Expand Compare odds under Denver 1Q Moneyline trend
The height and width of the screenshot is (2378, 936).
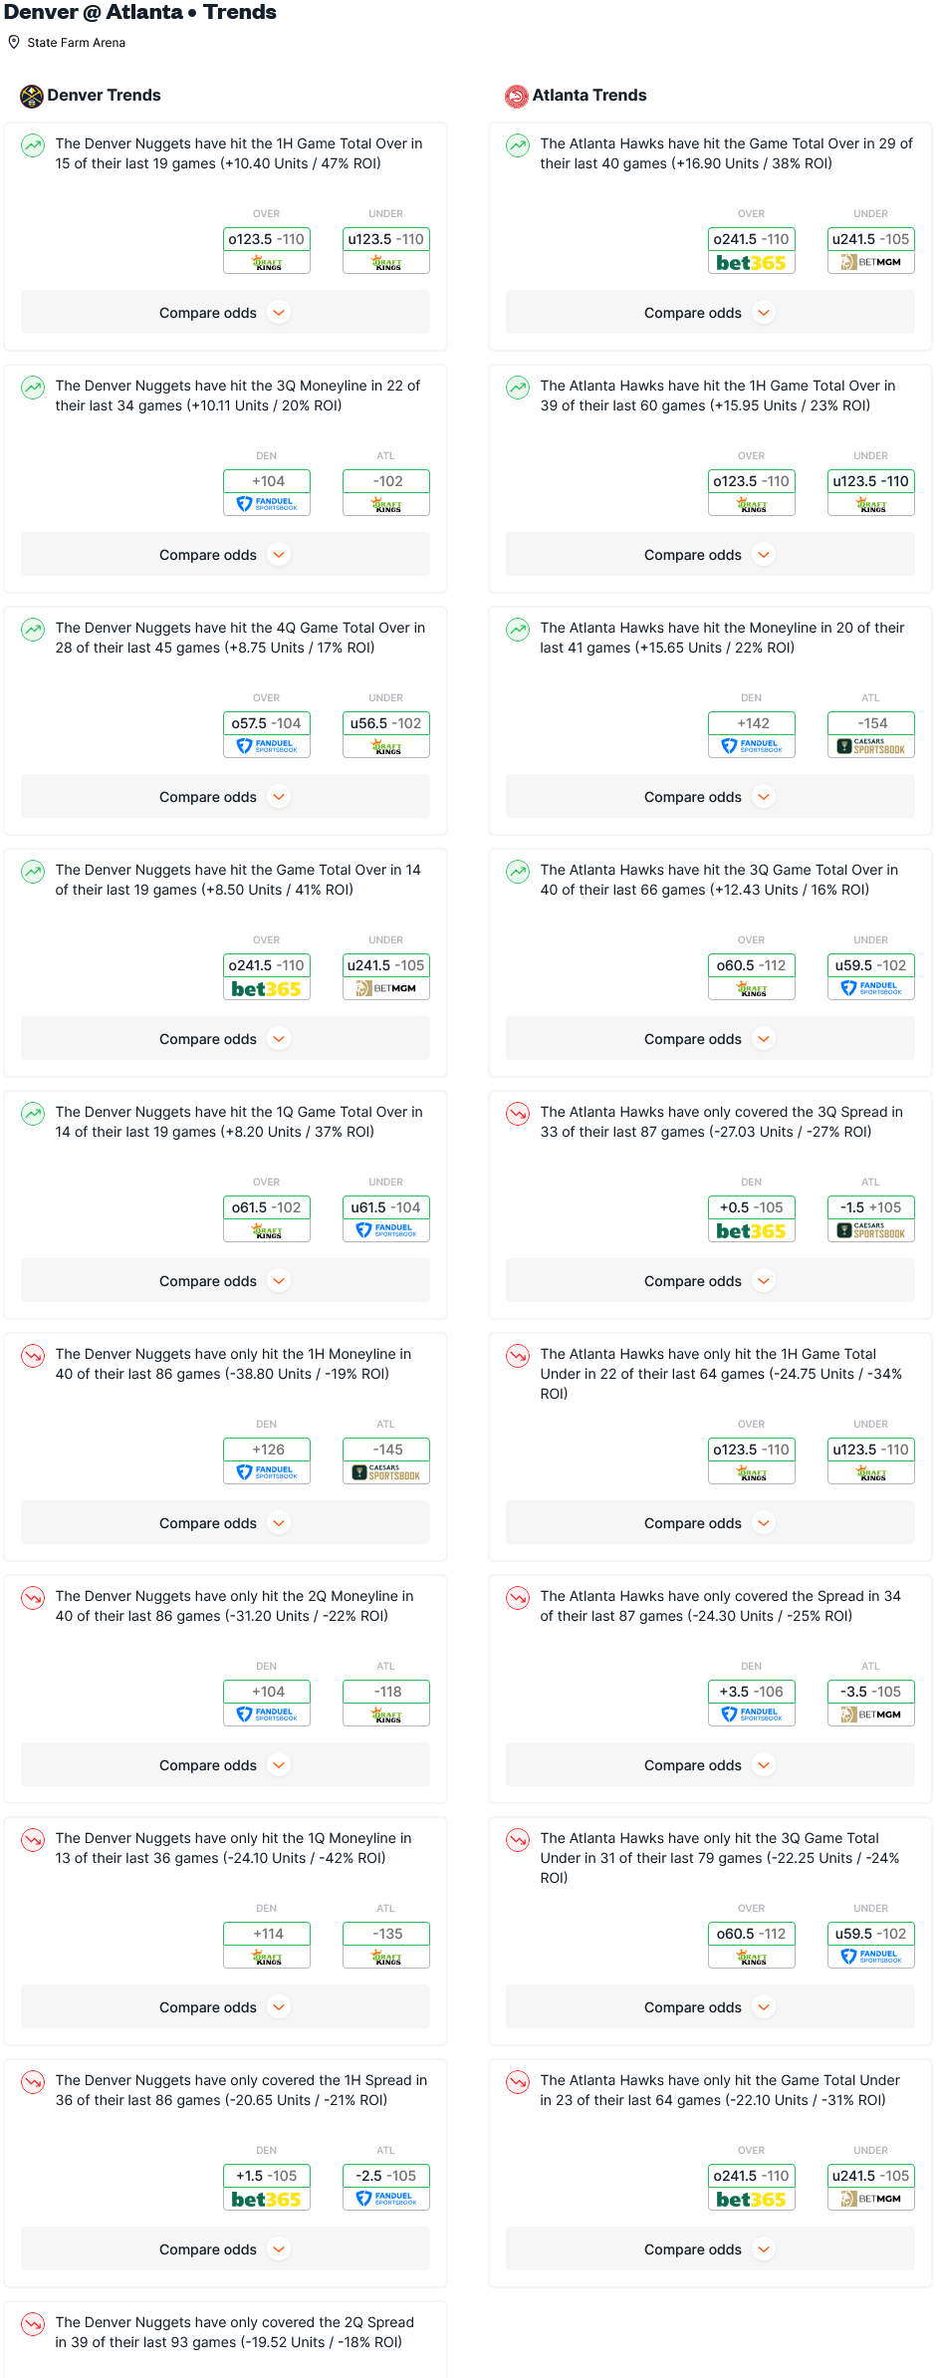(225, 2007)
